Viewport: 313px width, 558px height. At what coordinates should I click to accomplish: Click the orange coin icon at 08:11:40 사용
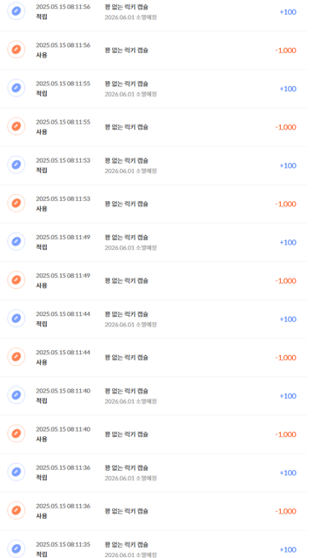pos(17,434)
